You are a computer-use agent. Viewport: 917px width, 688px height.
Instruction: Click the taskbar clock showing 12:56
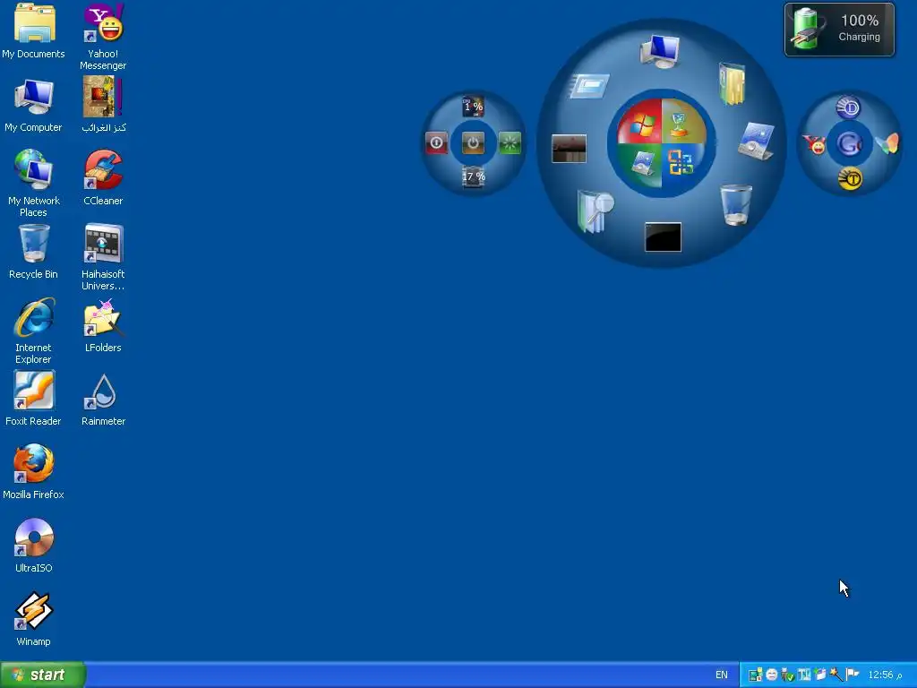[x=885, y=675]
